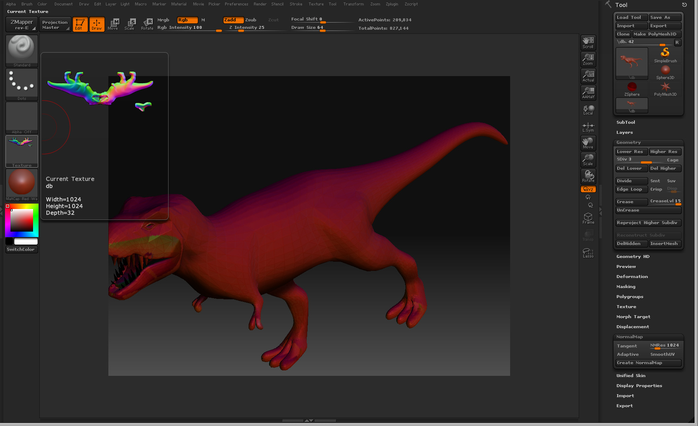
Task: Toggle the Zsub sculpt mode
Action: click(251, 20)
